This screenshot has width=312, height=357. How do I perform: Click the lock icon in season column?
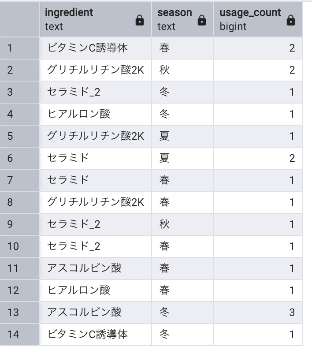202,20
